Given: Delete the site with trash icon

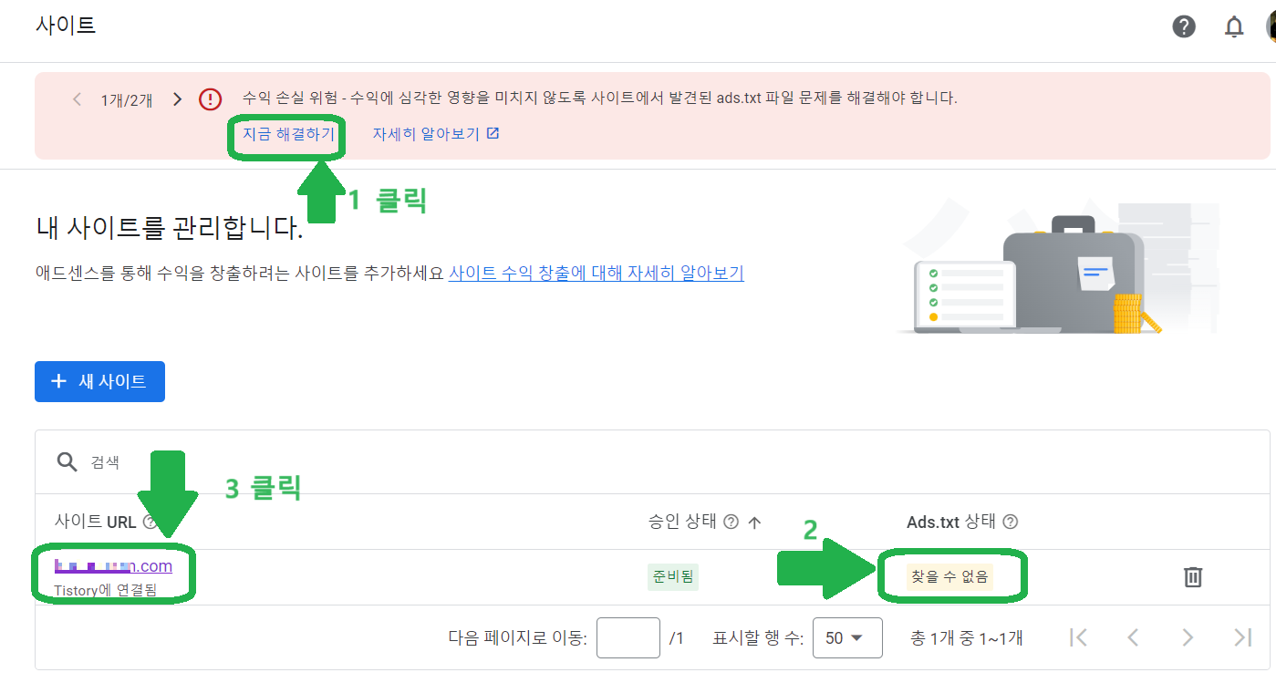Looking at the screenshot, I should click(1193, 576).
